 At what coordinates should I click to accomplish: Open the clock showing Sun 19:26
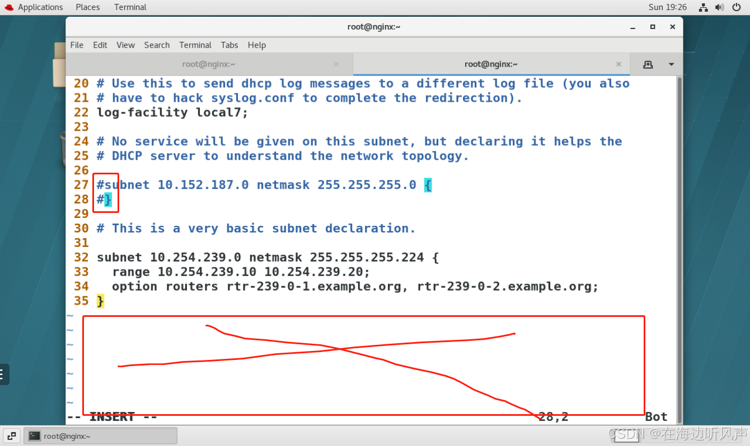668,7
